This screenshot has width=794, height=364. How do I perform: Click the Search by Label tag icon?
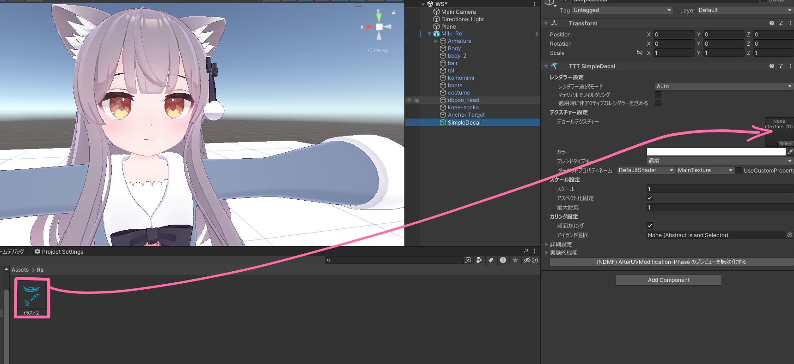(x=491, y=260)
